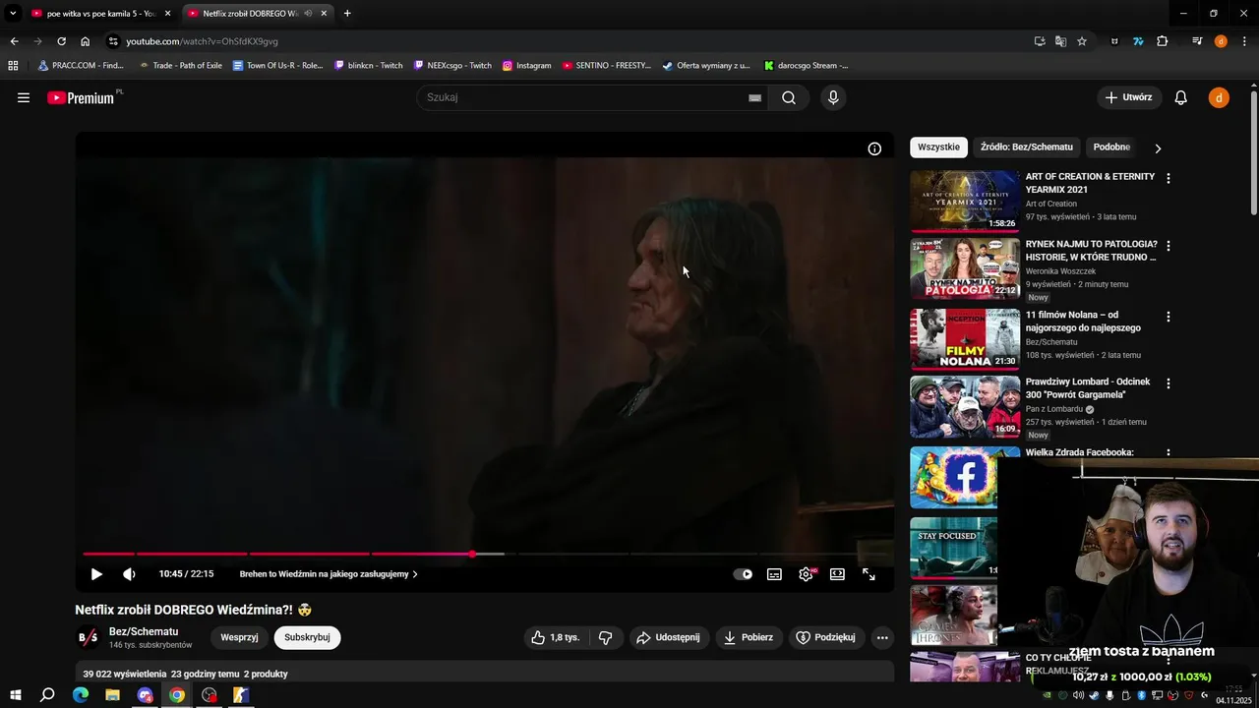The width and height of the screenshot is (1259, 708).
Task: Open Chrome tab search dropdown
Action: click(13, 14)
